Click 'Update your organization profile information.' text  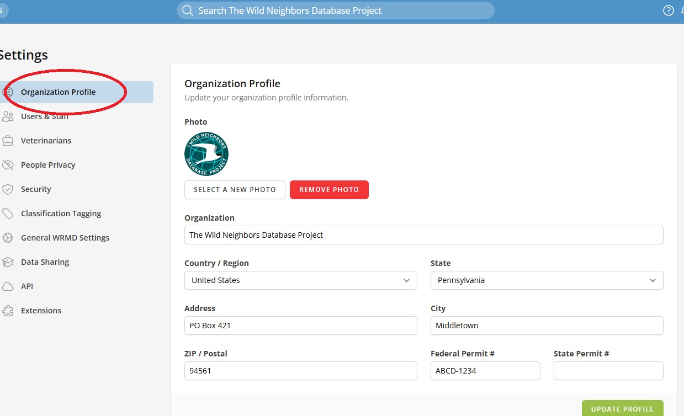[266, 98]
